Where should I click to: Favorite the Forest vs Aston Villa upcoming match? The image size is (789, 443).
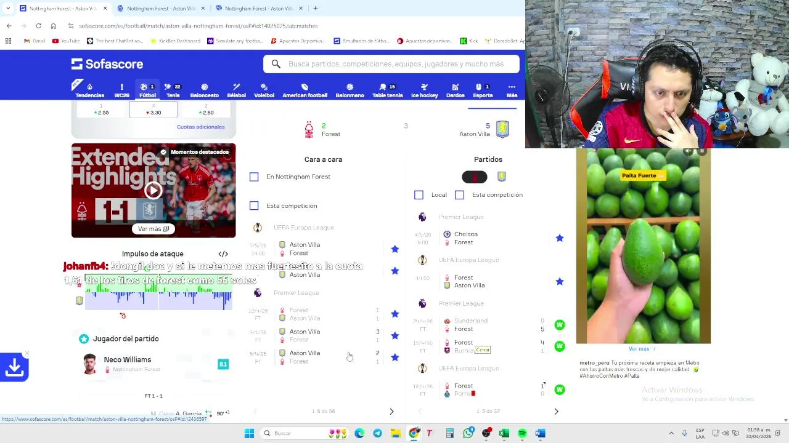[x=560, y=281]
